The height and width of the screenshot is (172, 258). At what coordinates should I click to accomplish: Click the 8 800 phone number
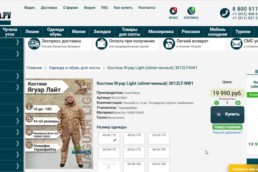245,9
